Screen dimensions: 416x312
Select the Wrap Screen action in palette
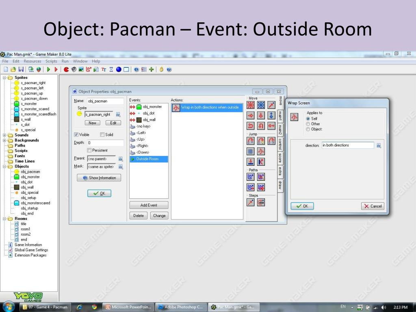[261, 151]
